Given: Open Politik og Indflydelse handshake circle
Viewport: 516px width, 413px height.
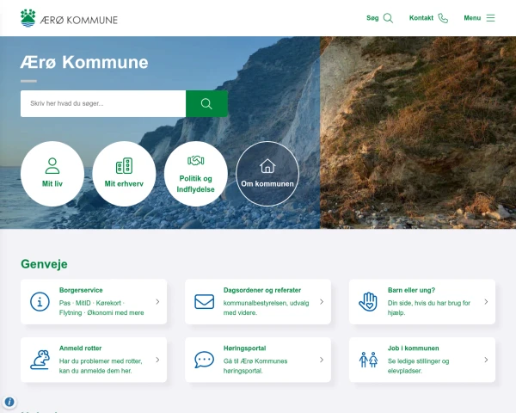Looking at the screenshot, I should (196, 174).
